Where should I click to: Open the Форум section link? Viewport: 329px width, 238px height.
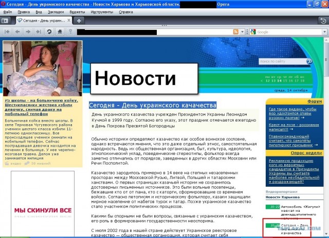pos(314,102)
